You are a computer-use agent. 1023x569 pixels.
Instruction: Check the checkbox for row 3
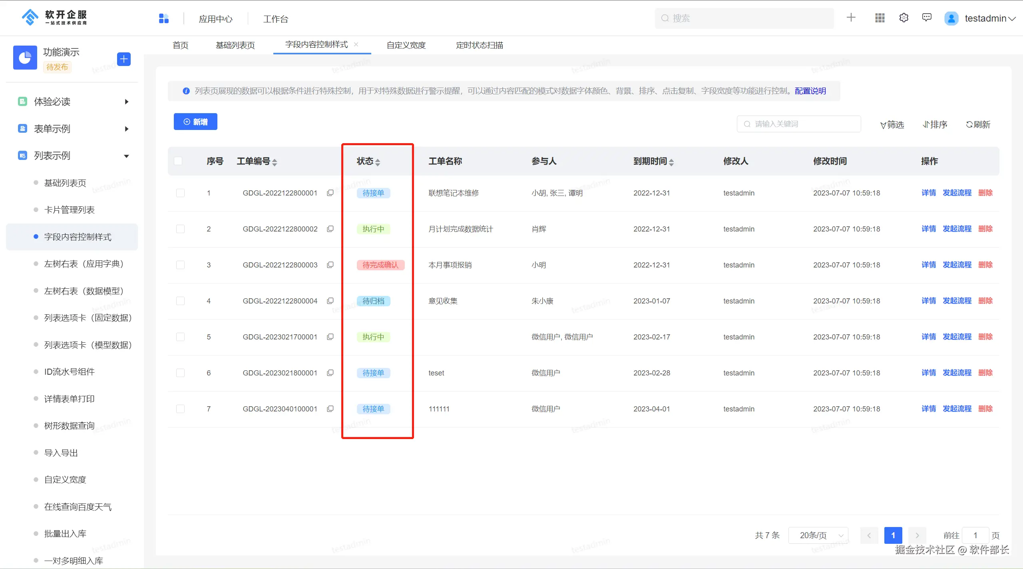(x=181, y=265)
